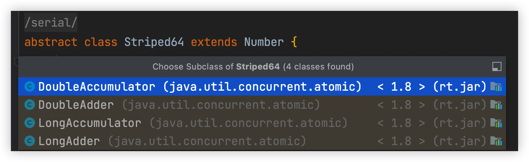Click the Number superclass reference
The width and height of the screenshot is (529, 162).
click(x=264, y=42)
